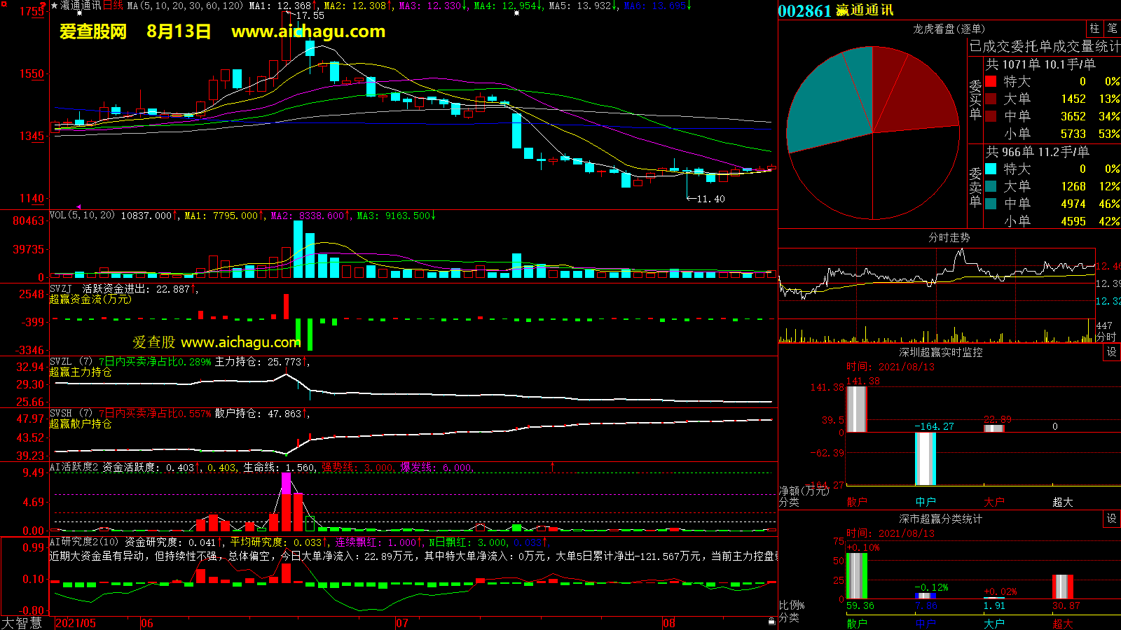The image size is (1121, 630).
Task: Click the 06 month marker on time axis
Action: pos(147,623)
